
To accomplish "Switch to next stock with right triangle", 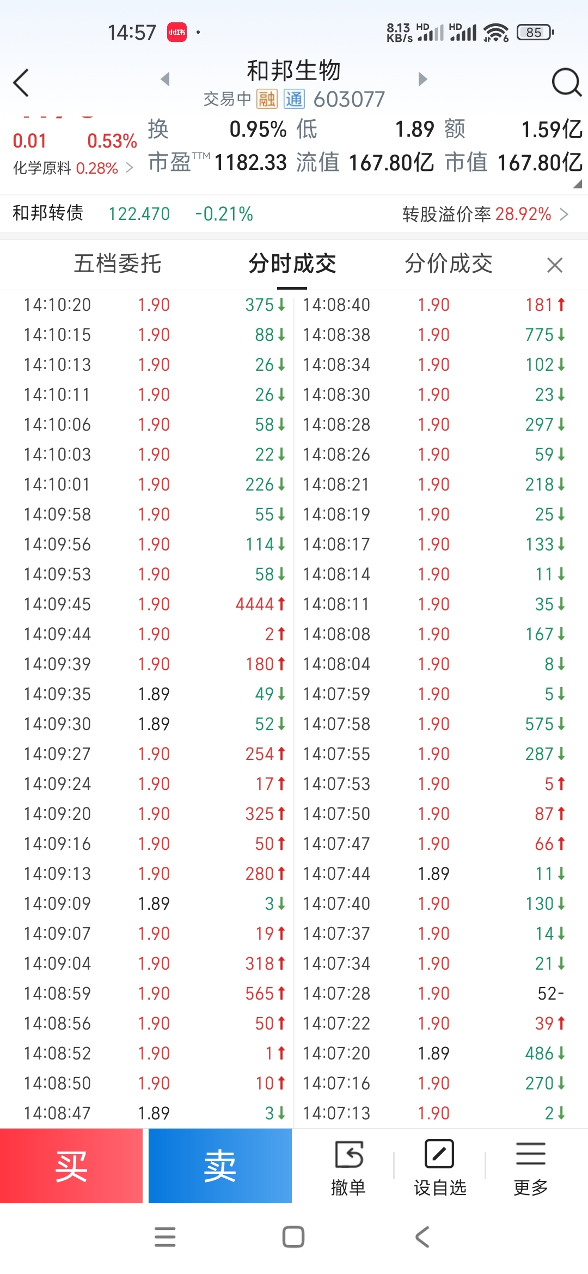I will point(422,79).
